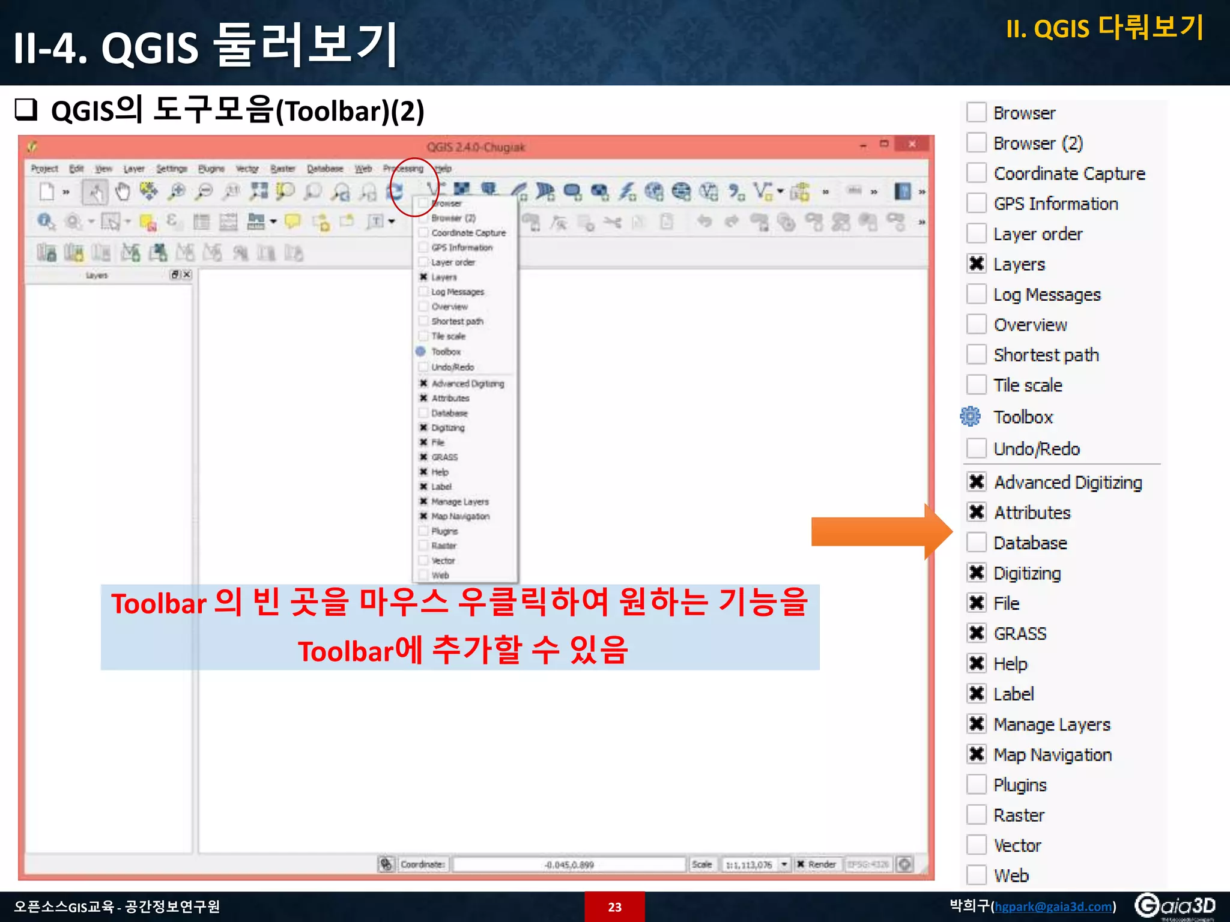Select the Touch zoom and pan tool

click(95, 192)
